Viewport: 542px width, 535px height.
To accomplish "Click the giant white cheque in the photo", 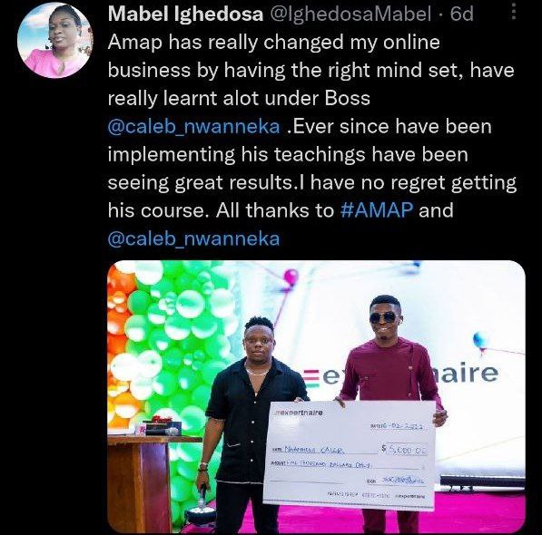I will [350, 454].
